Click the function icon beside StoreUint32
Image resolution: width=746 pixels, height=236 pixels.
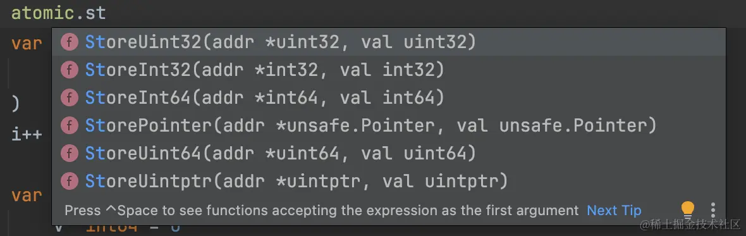click(70, 42)
